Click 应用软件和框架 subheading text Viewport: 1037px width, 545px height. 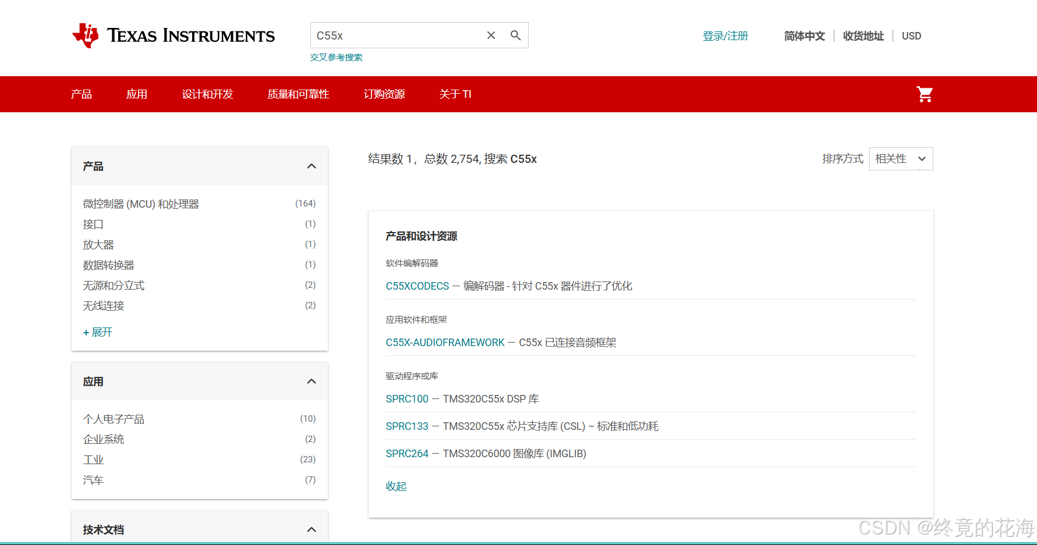(416, 320)
